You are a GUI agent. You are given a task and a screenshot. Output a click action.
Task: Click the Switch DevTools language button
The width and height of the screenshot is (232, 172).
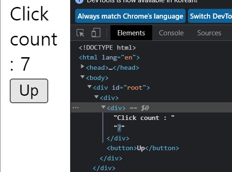210,16
